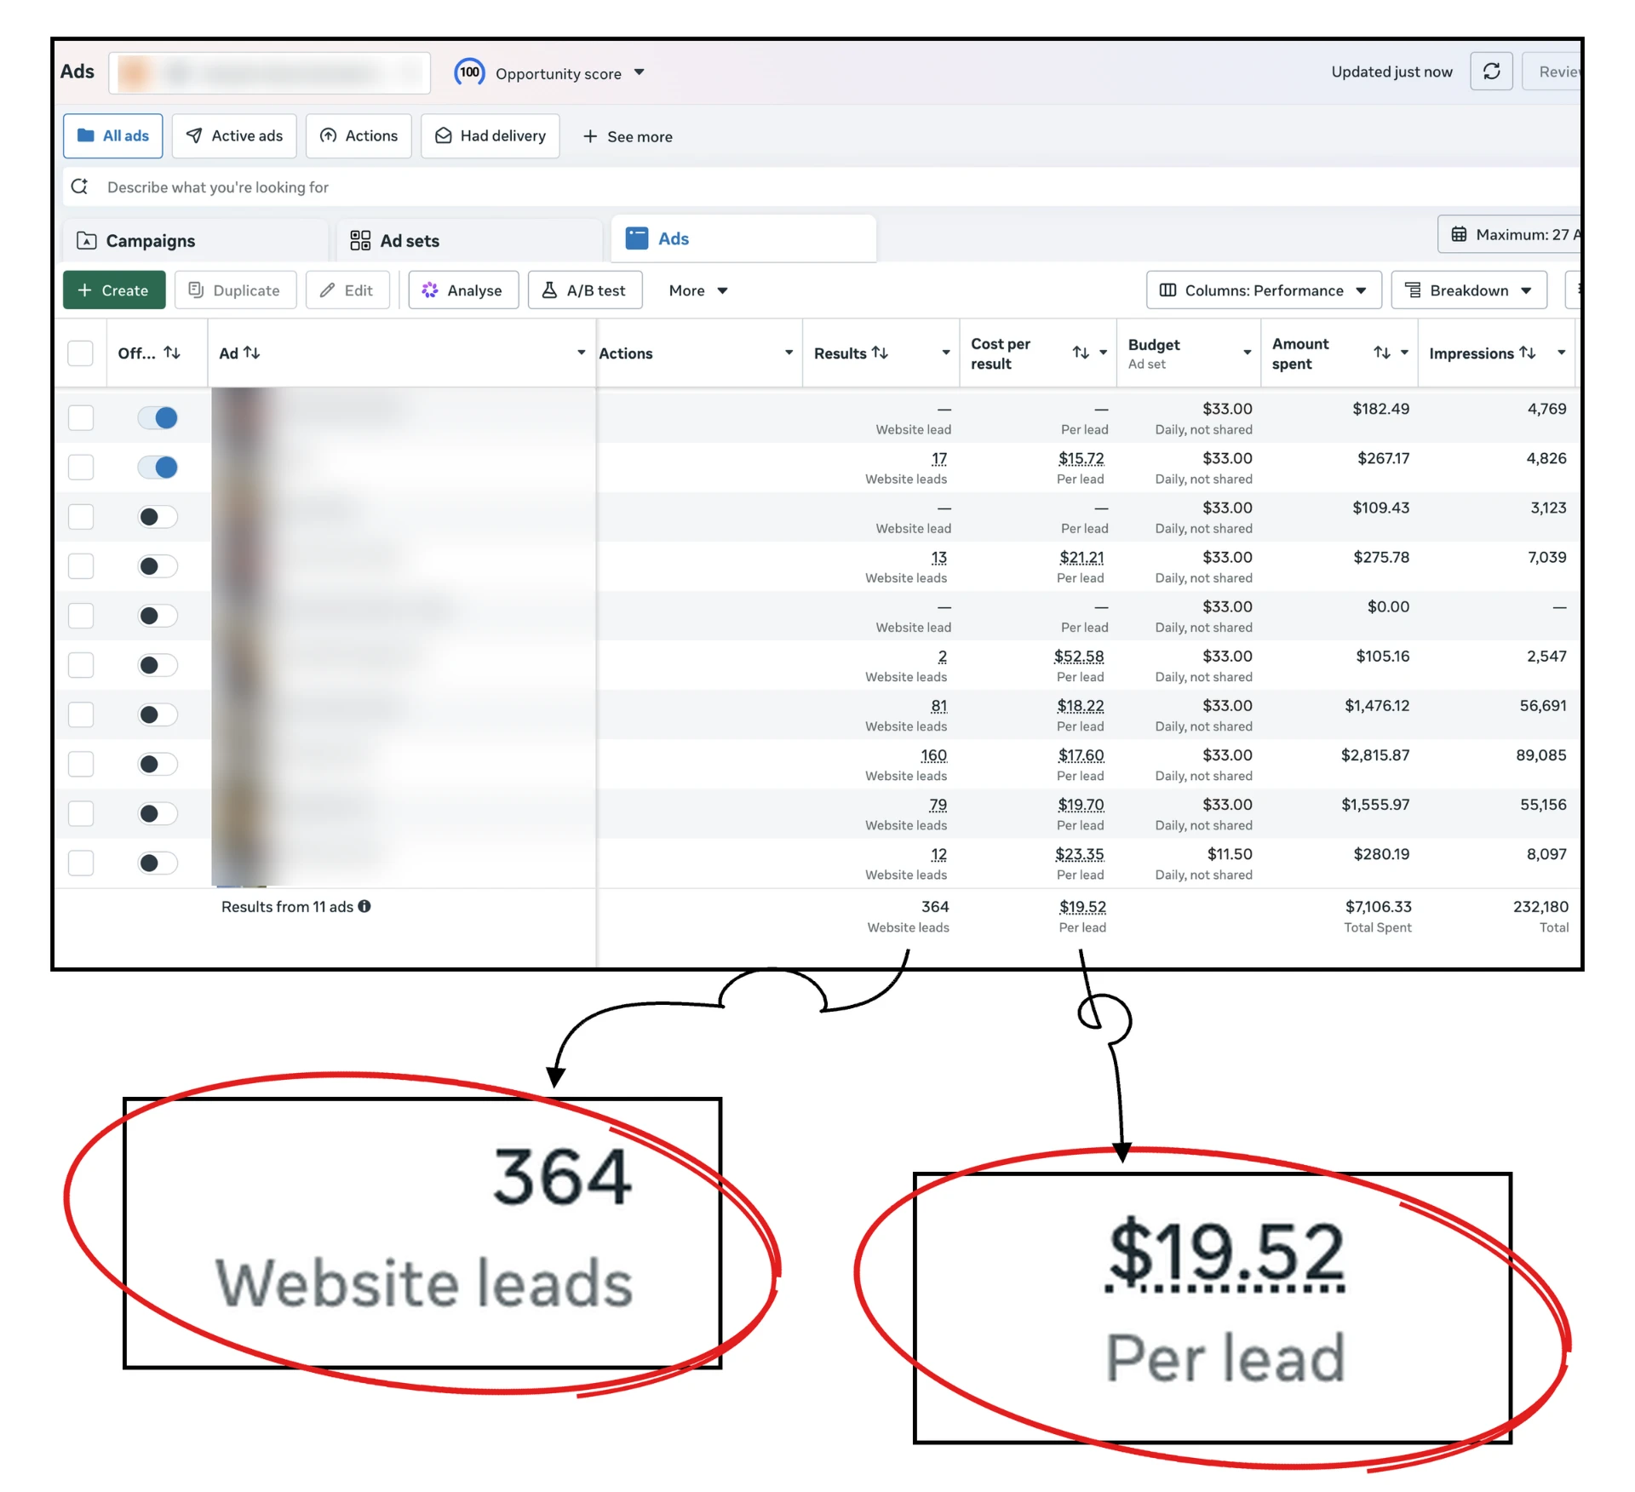Click the Campaigns folder icon
Image resolution: width=1635 pixels, height=1492 pixels.
(87, 240)
